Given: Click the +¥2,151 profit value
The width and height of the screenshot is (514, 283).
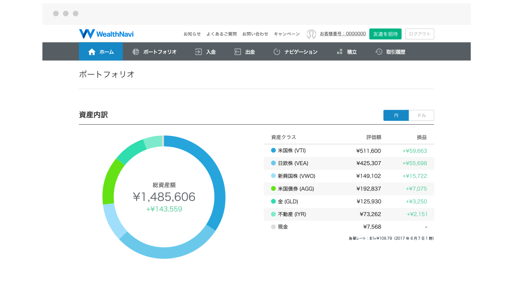Looking at the screenshot, I should [417, 214].
